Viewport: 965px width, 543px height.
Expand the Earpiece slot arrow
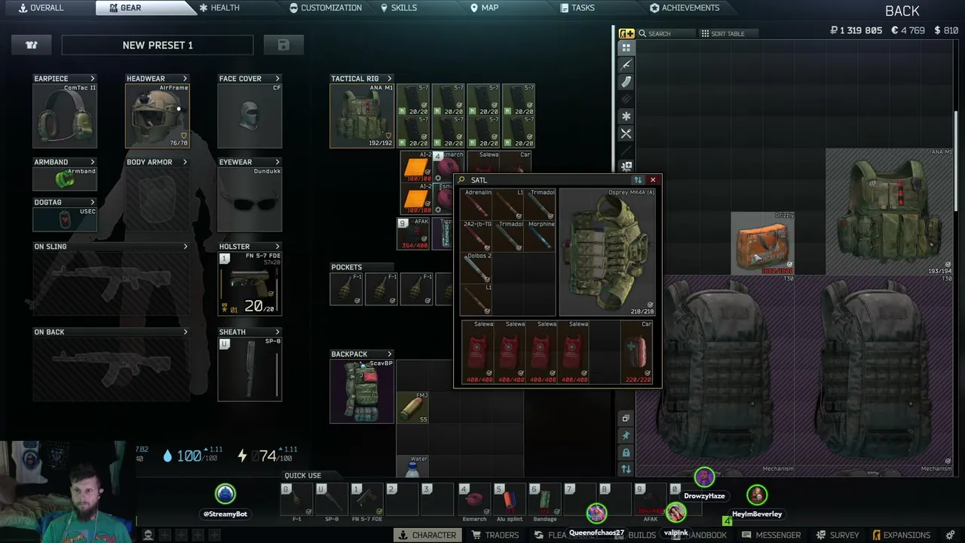(93, 78)
